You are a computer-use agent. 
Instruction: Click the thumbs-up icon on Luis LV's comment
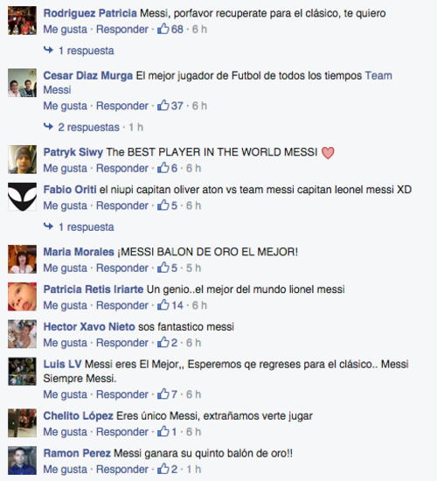click(x=163, y=394)
